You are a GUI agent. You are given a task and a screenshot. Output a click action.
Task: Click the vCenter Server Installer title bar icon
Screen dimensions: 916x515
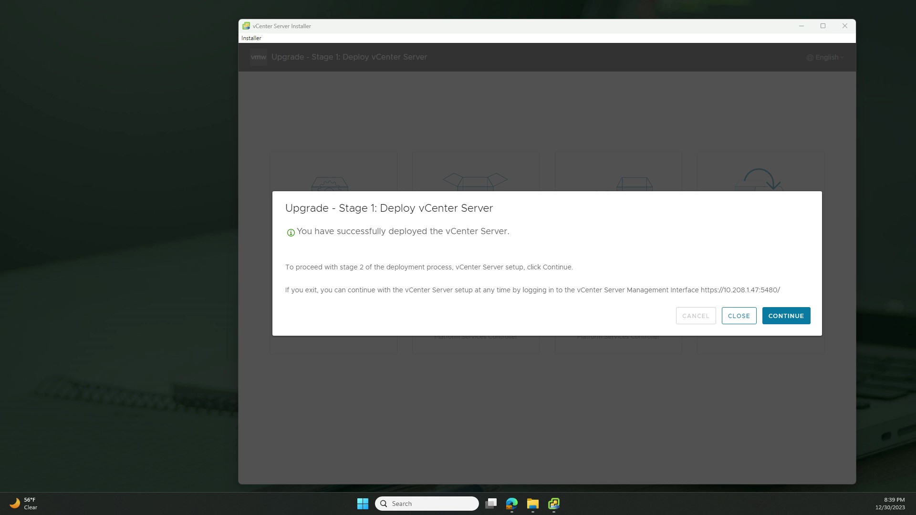(x=246, y=26)
